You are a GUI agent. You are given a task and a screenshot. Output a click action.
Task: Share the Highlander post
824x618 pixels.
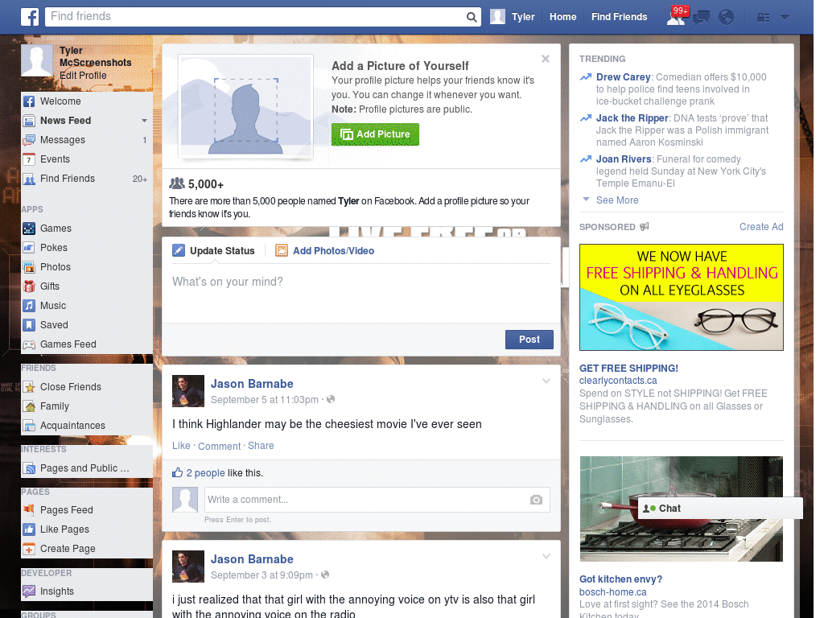coord(261,446)
